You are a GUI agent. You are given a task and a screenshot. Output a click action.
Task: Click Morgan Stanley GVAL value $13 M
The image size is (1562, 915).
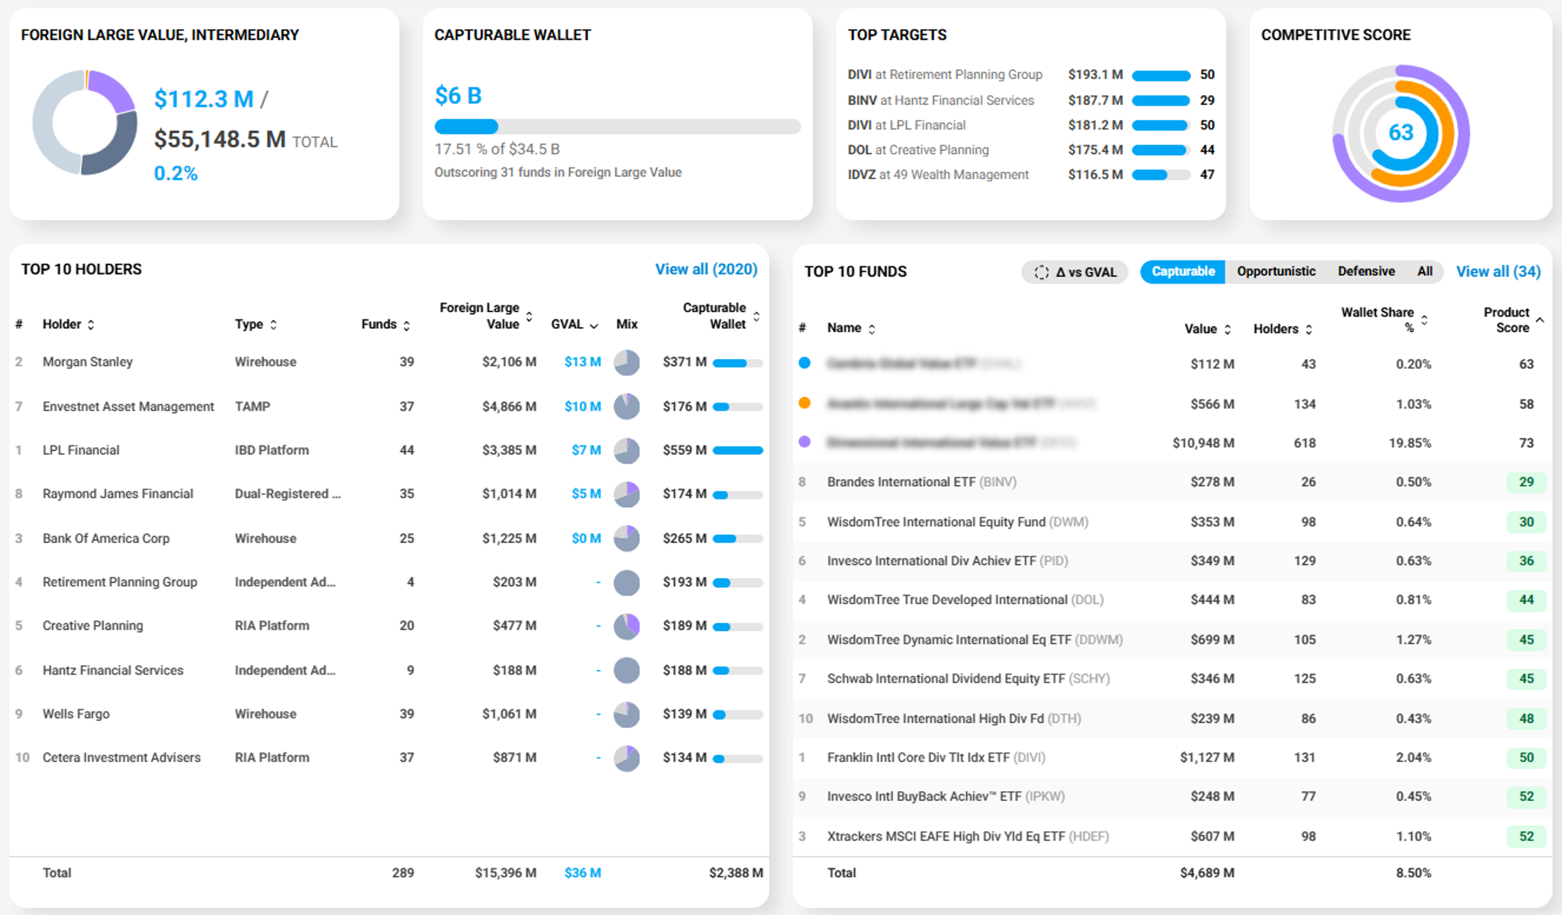tap(582, 362)
